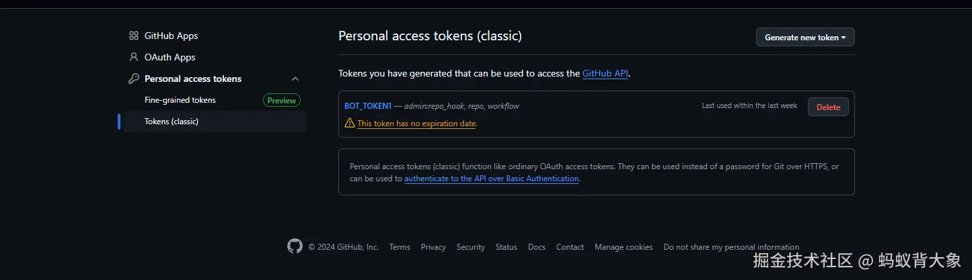Click the yellow warning triangle icon
972x280 pixels.
coord(350,123)
